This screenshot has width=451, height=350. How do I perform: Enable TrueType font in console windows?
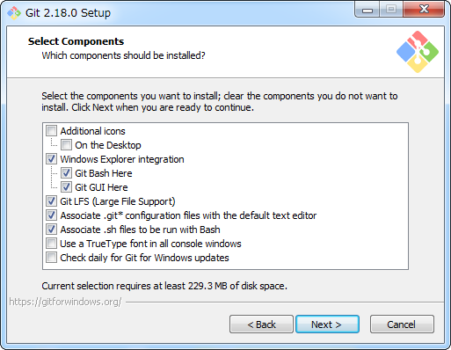pos(52,244)
